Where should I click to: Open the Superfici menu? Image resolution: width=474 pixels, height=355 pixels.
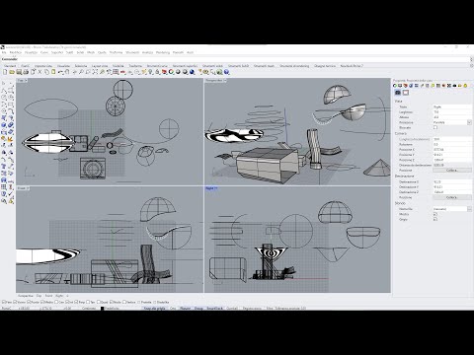(57, 52)
